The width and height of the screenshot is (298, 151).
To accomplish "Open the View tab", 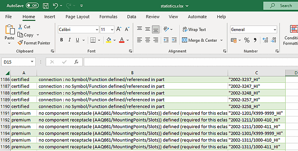I will click(173, 17).
